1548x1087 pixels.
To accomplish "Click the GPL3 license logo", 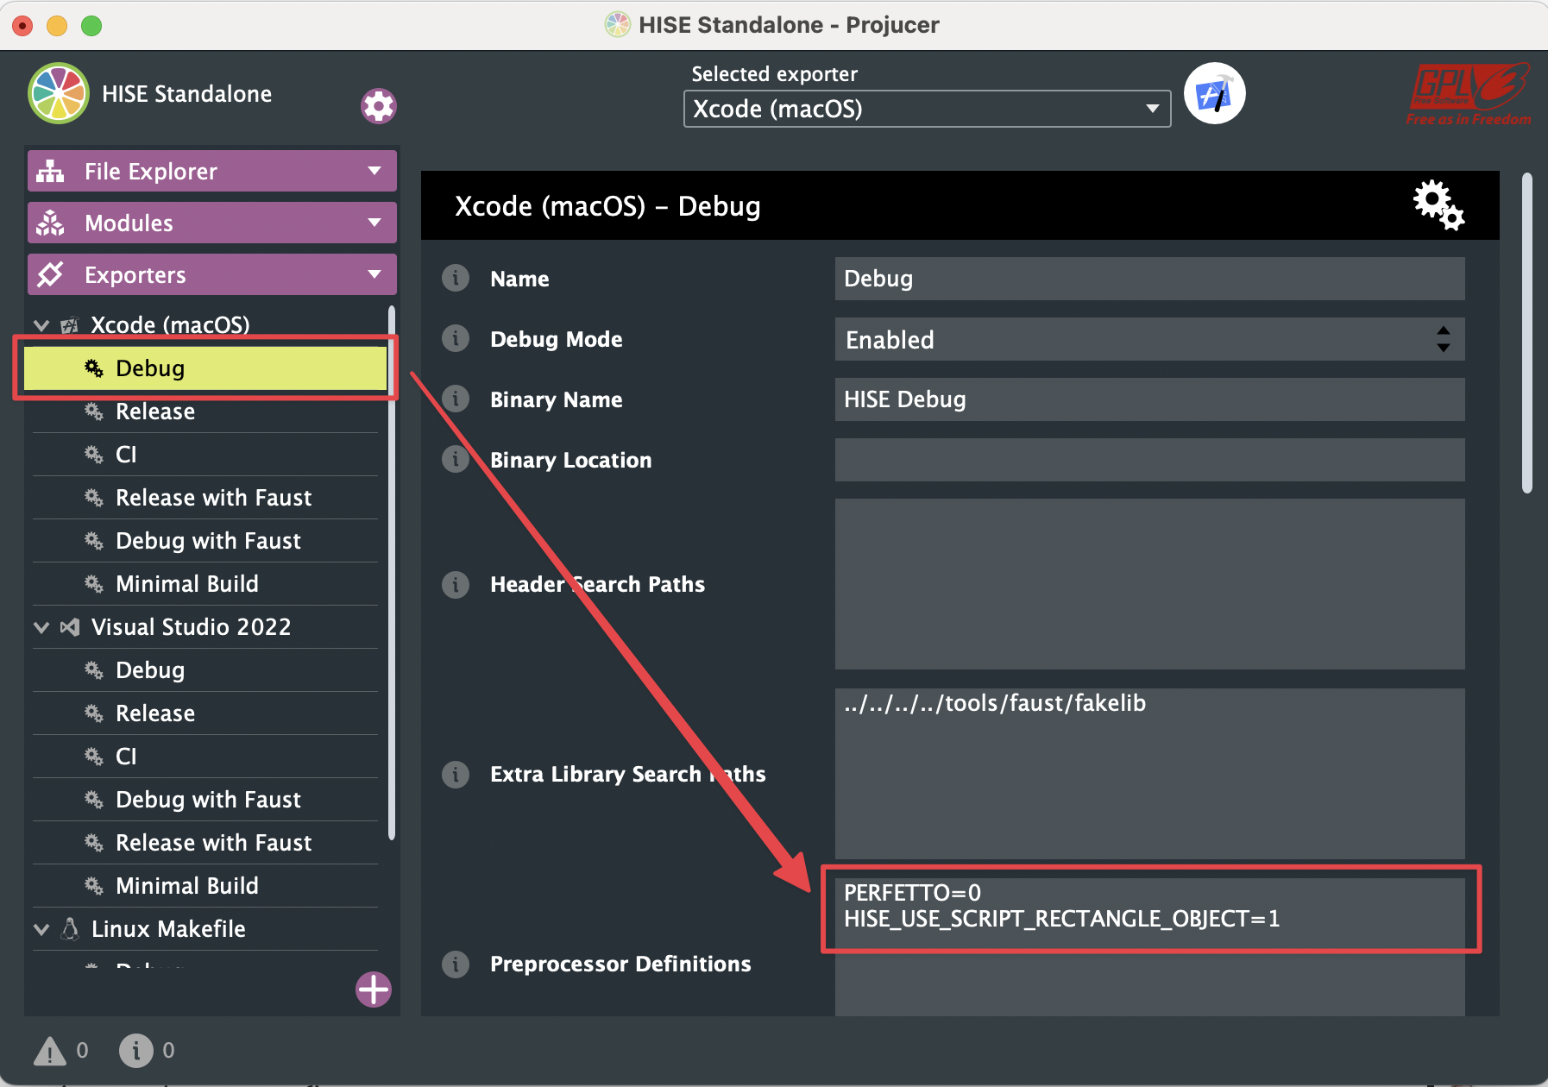I will click(x=1468, y=93).
